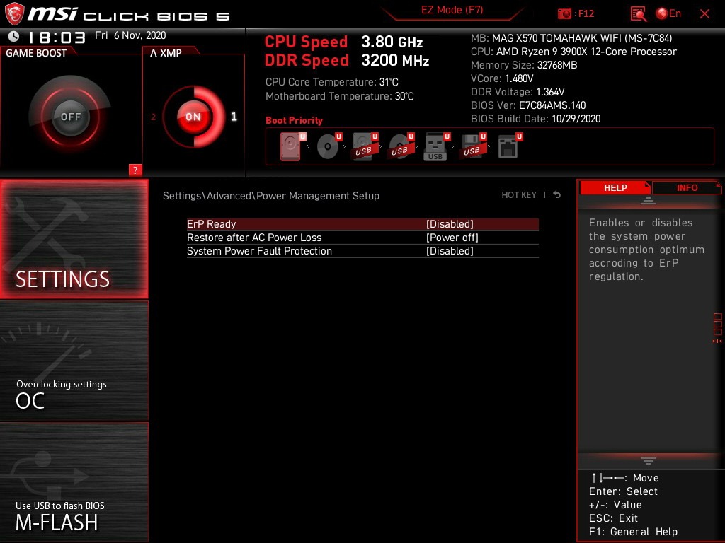Click the Settings\Advanced\Power Management Setup breadcrumb
The width and height of the screenshot is (725, 543).
[x=271, y=196]
